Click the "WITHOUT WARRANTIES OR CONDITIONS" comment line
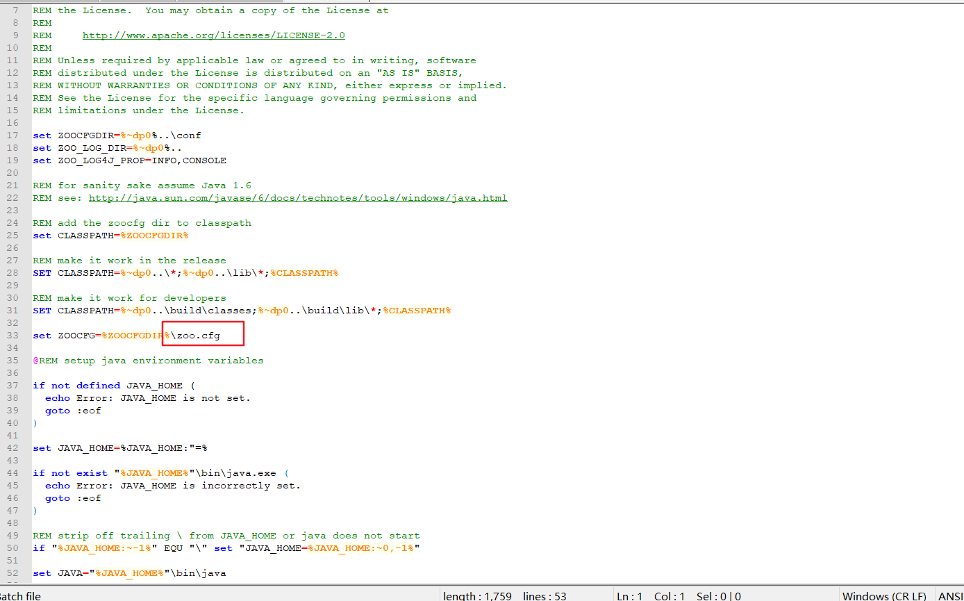The width and height of the screenshot is (964, 601). [x=269, y=85]
